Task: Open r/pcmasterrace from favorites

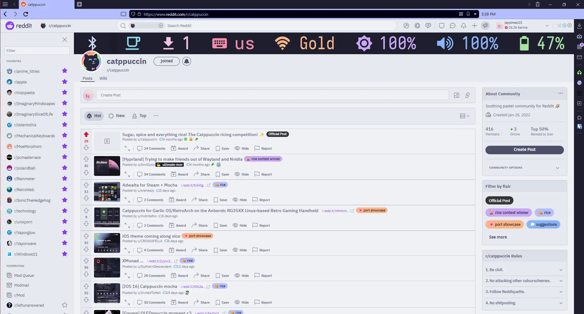Action: tap(27, 157)
